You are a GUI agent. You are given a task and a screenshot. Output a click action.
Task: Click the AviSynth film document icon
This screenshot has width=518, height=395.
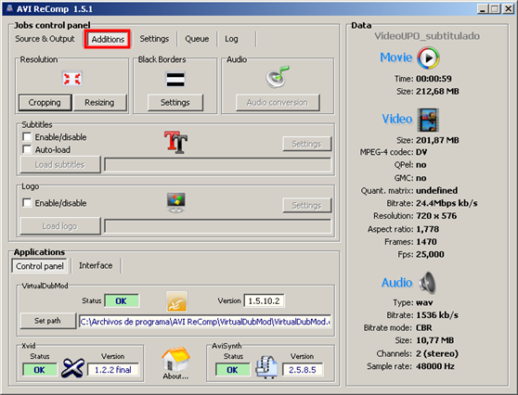[266, 367]
